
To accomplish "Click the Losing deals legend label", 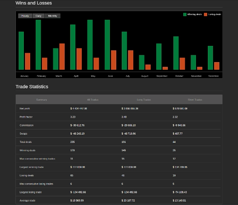I will [215, 14].
